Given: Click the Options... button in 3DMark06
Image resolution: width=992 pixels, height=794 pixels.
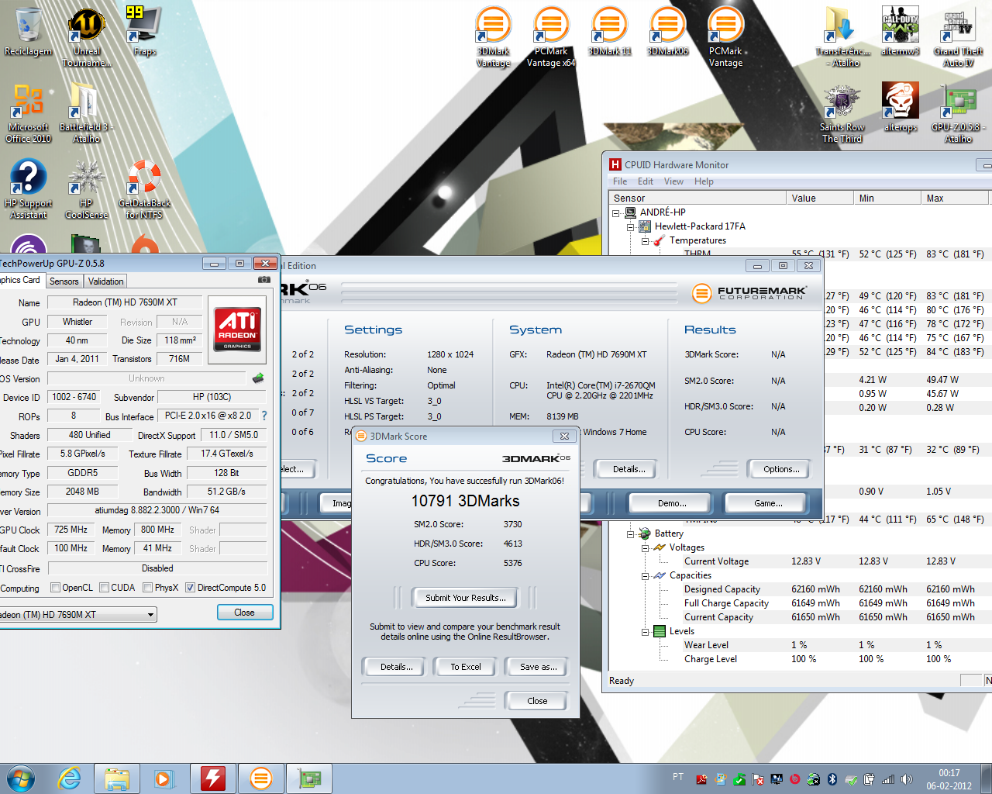Looking at the screenshot, I should (781, 469).
